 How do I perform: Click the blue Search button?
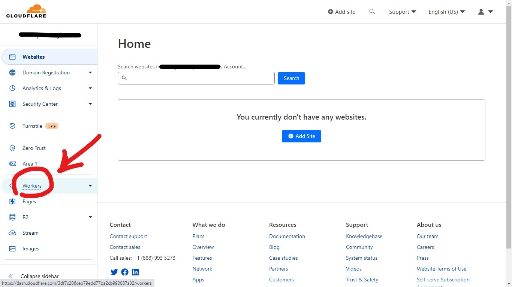pos(291,78)
